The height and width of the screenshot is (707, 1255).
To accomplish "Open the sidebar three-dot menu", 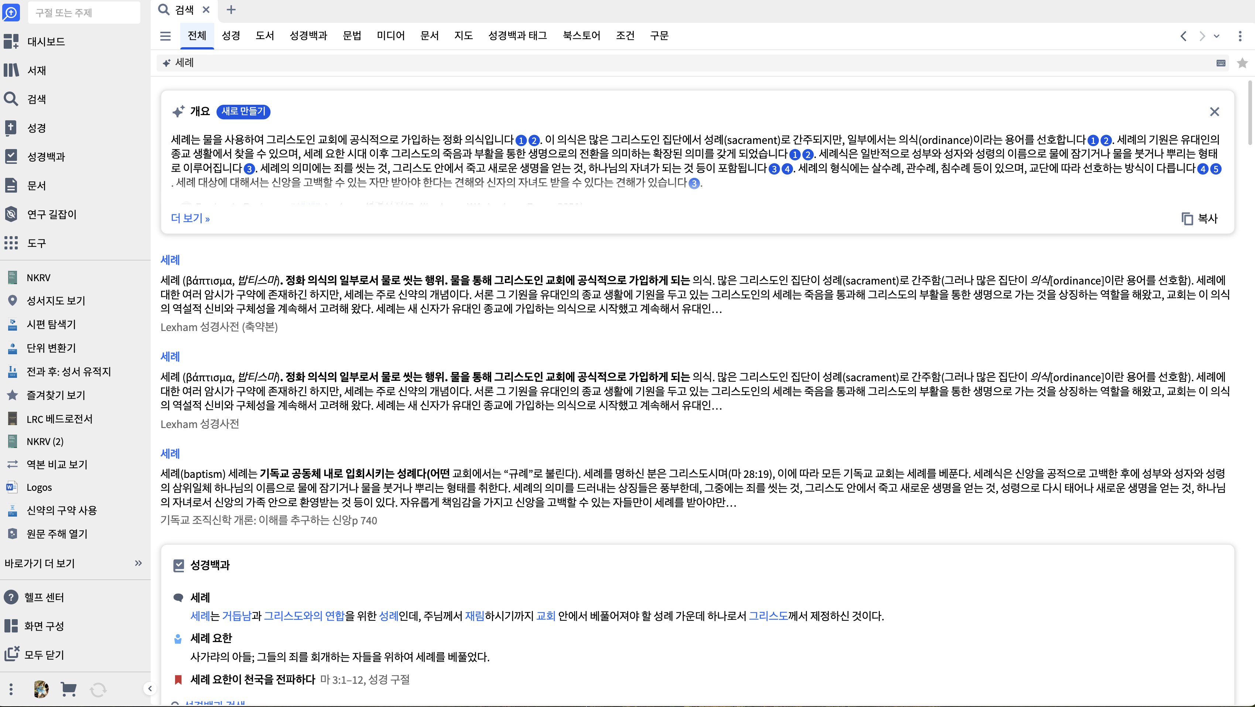I will (x=11, y=689).
